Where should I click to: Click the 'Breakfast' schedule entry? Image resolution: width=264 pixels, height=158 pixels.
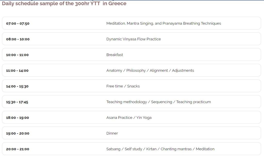(x=114, y=55)
